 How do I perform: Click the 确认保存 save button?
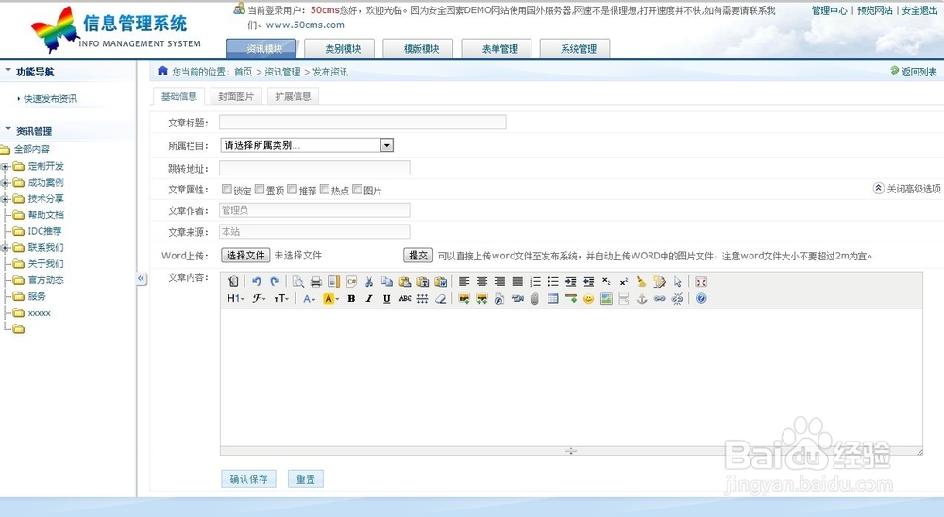248,479
